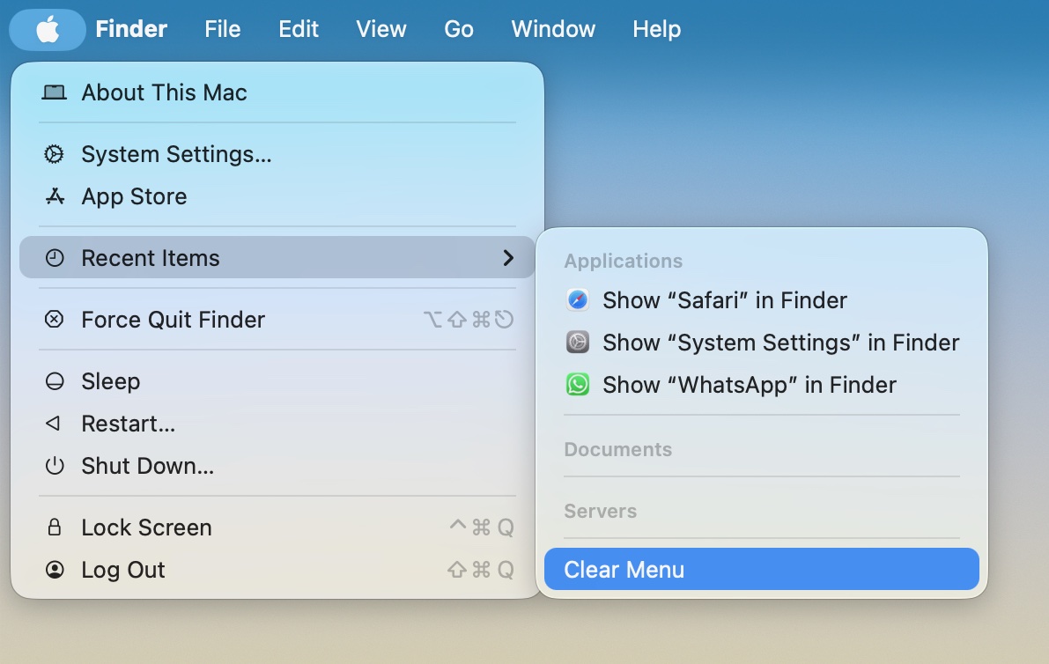Choose Lock Screen
This screenshot has height=664, width=1049.
pos(277,528)
